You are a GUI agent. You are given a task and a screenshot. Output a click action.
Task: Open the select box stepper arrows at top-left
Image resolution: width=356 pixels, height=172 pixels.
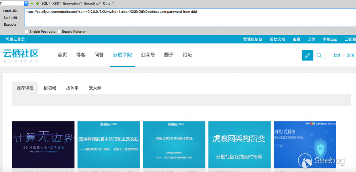click(26, 3)
